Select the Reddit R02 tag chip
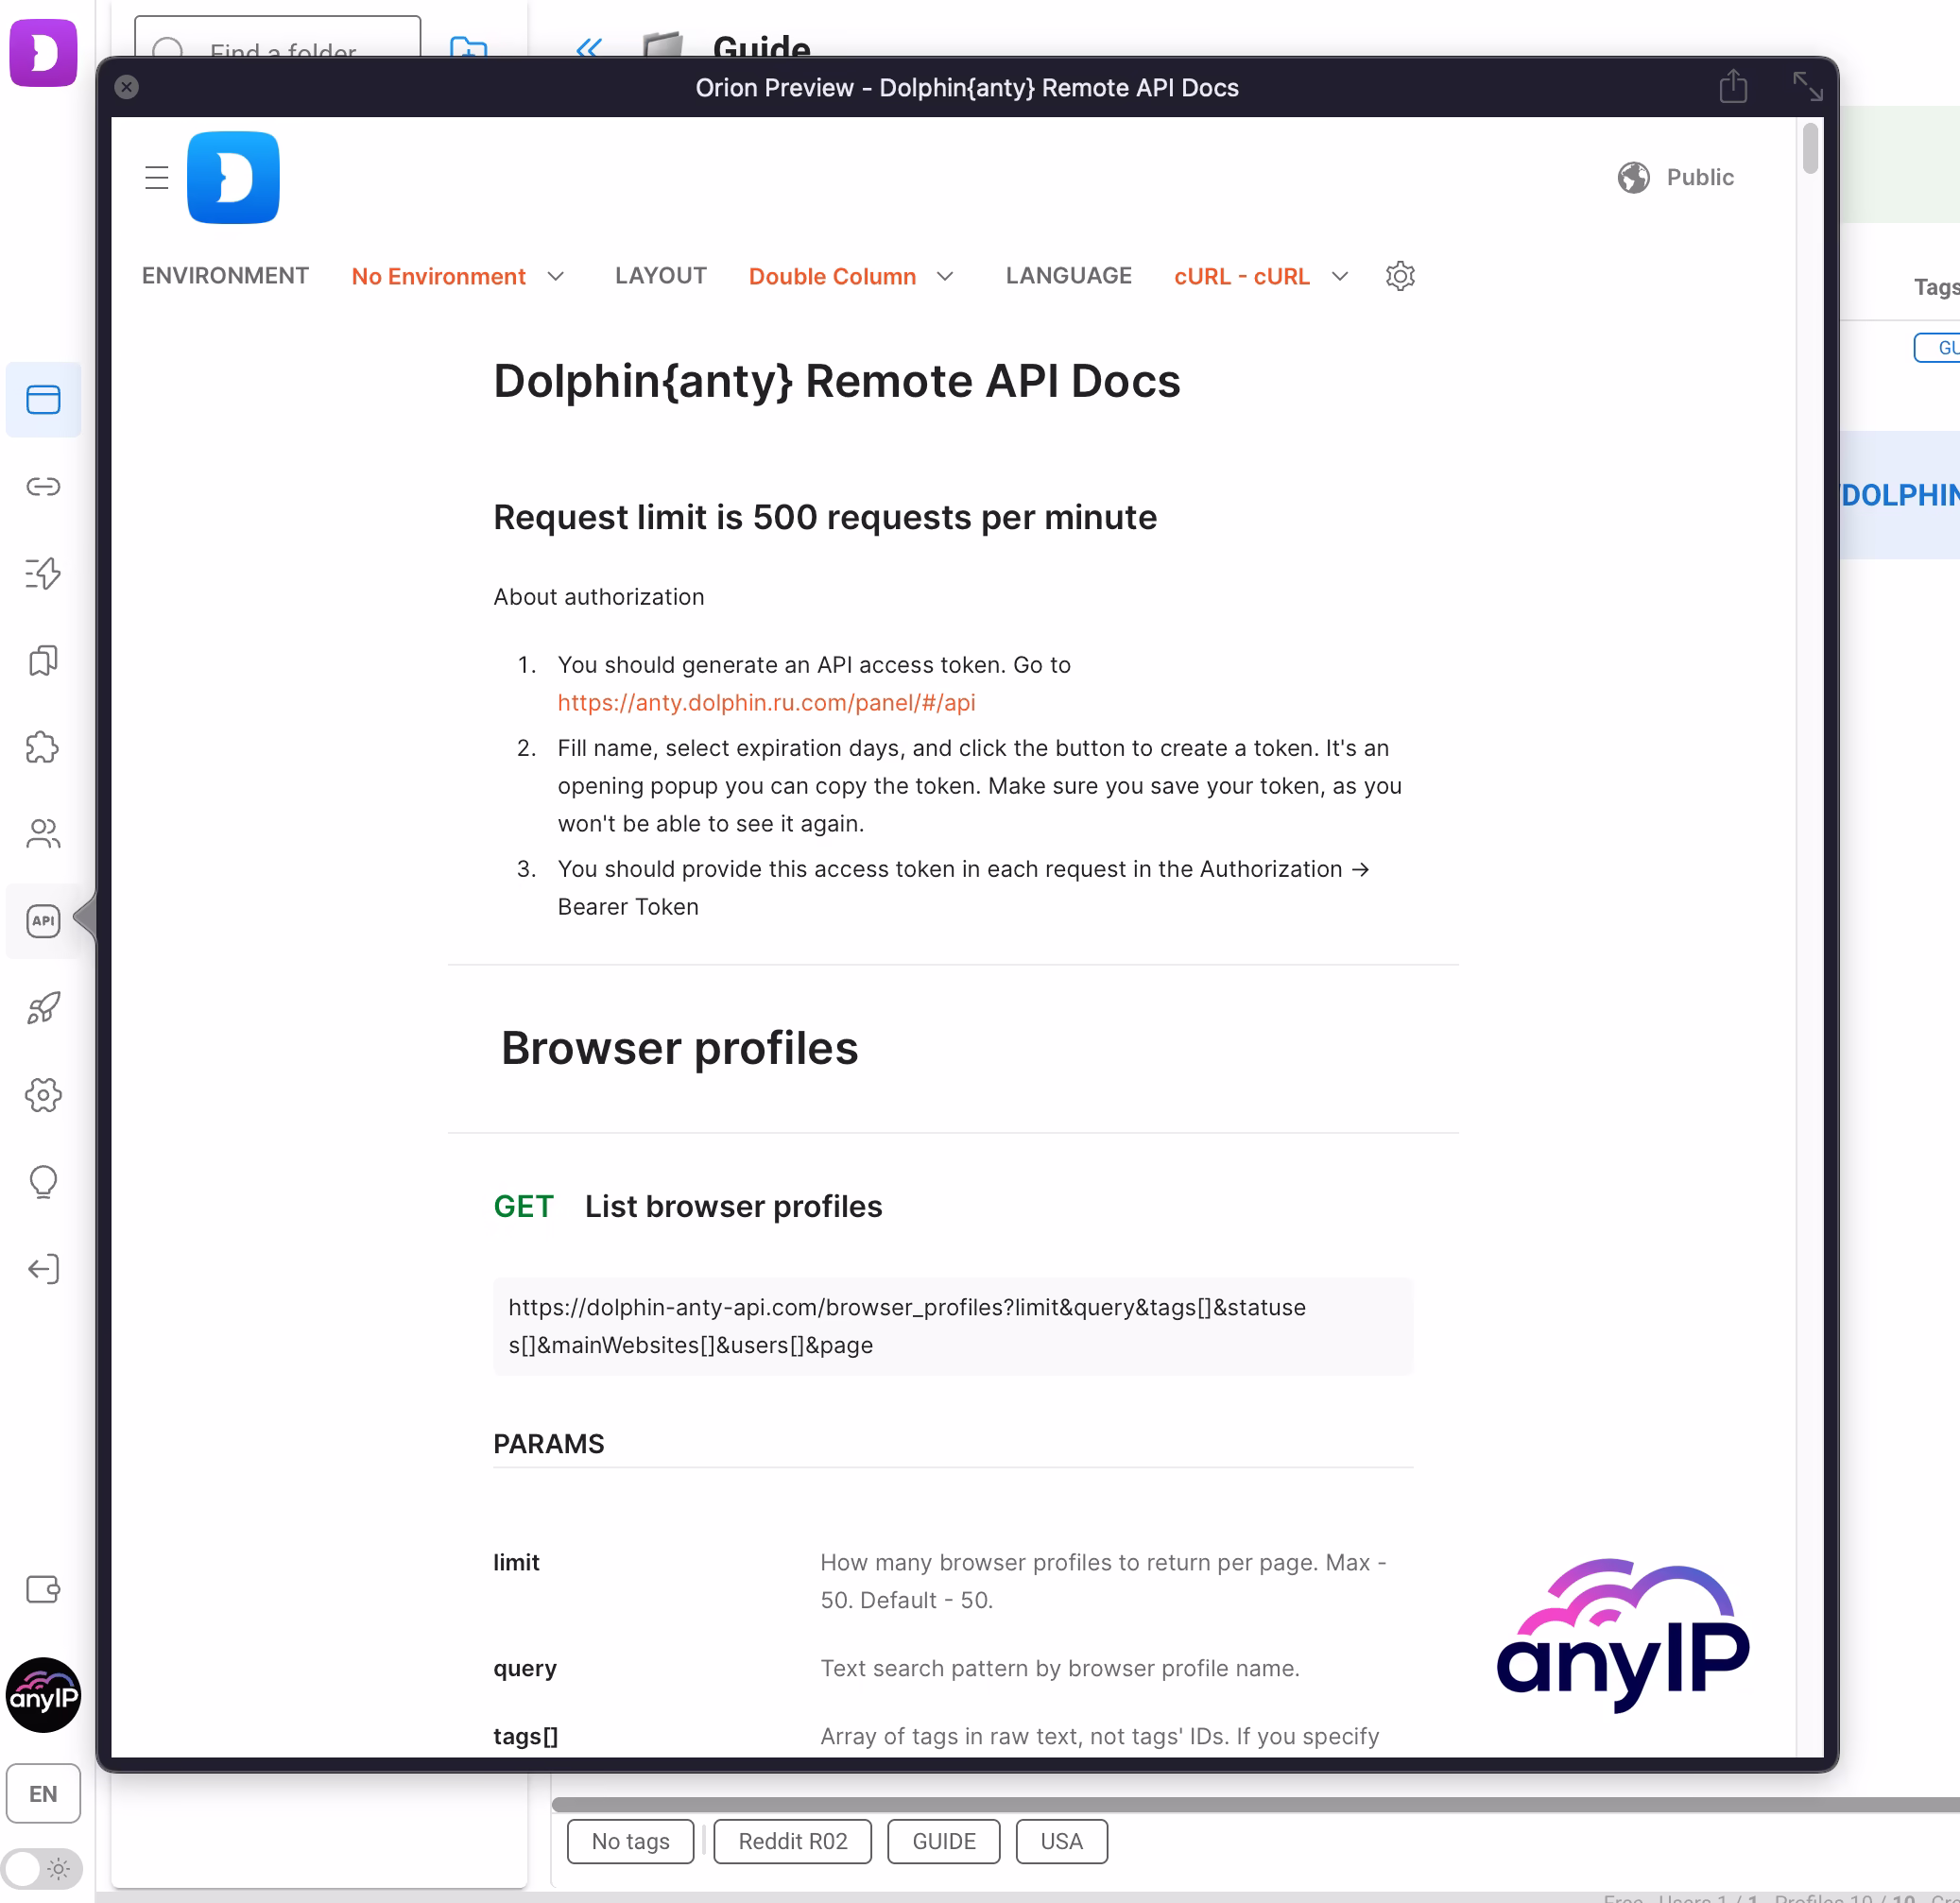Viewport: 1960px width, 1903px height. [792, 1841]
